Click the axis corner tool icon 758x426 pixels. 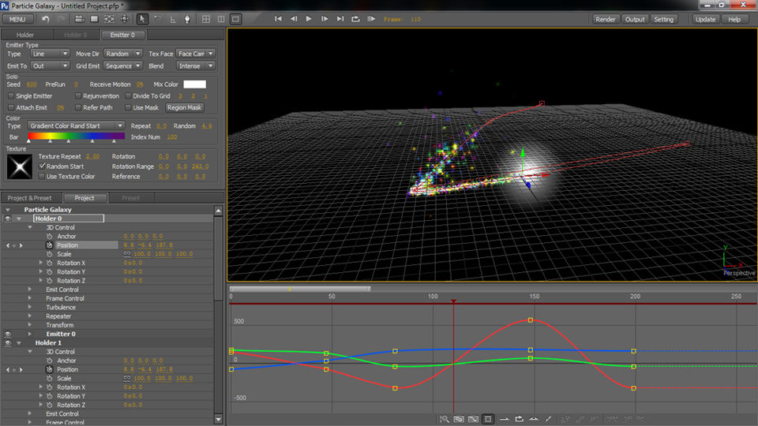173,19
